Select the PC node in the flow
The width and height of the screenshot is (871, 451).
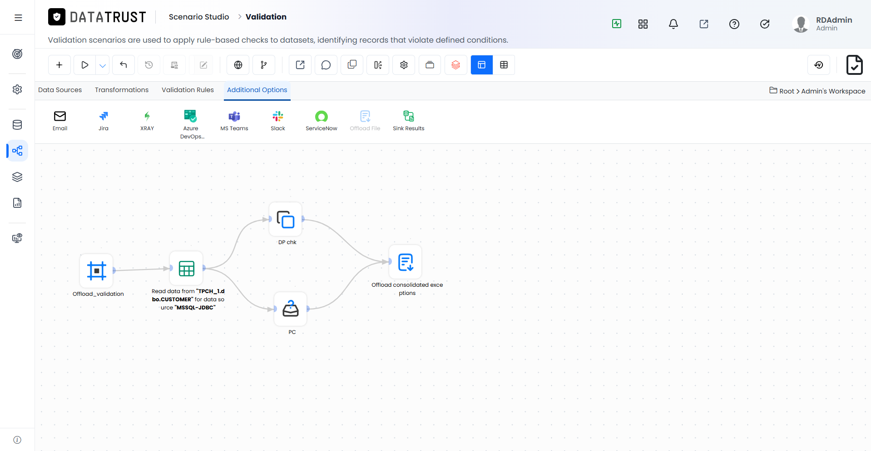click(x=291, y=309)
